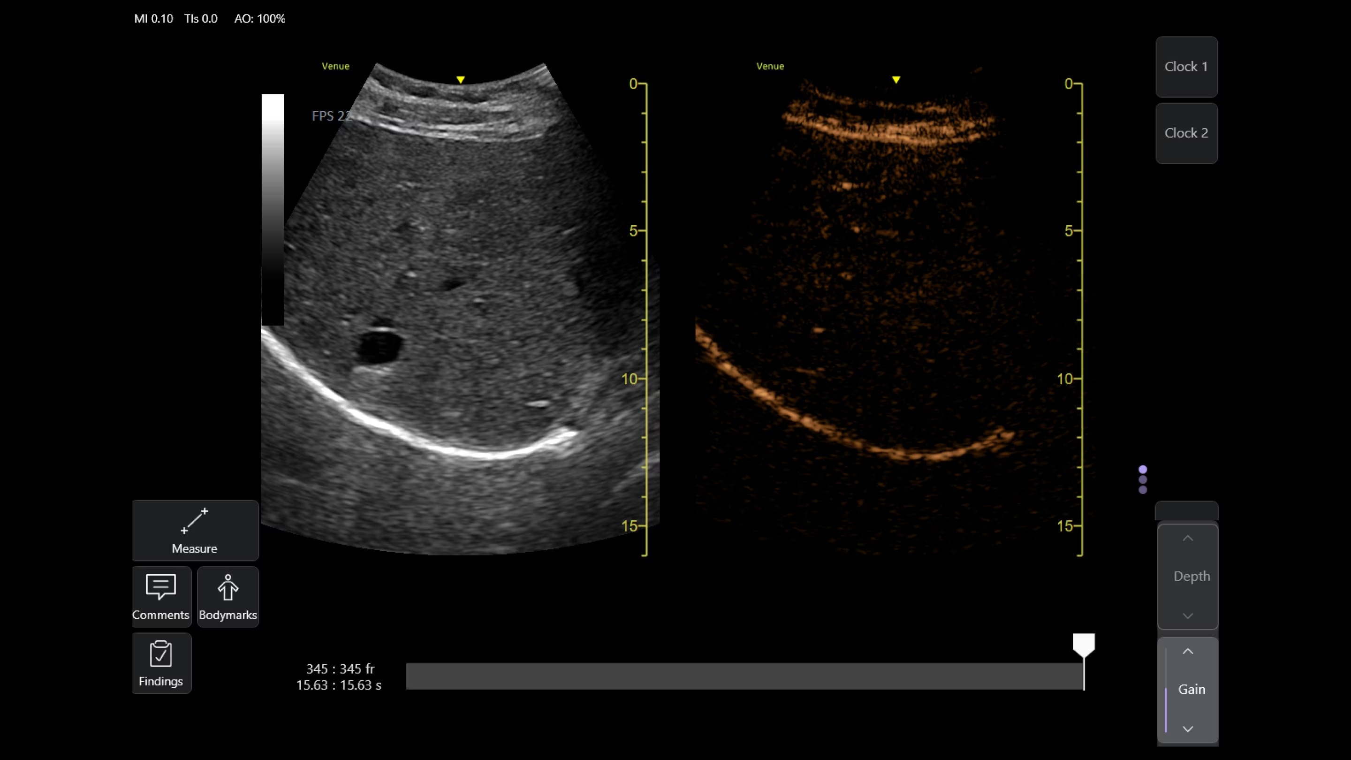1351x760 pixels.
Task: Start the Clock 2 timer
Action: 1186,133
